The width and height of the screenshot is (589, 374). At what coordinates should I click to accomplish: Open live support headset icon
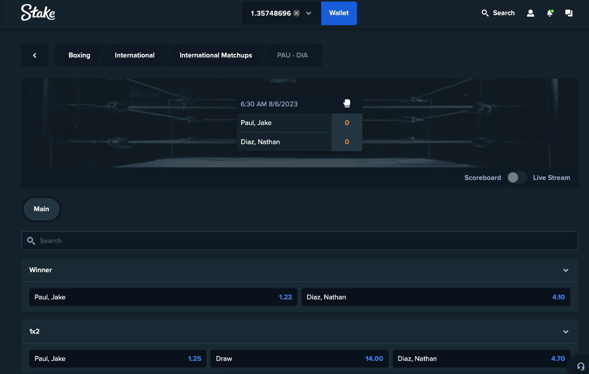tap(580, 366)
